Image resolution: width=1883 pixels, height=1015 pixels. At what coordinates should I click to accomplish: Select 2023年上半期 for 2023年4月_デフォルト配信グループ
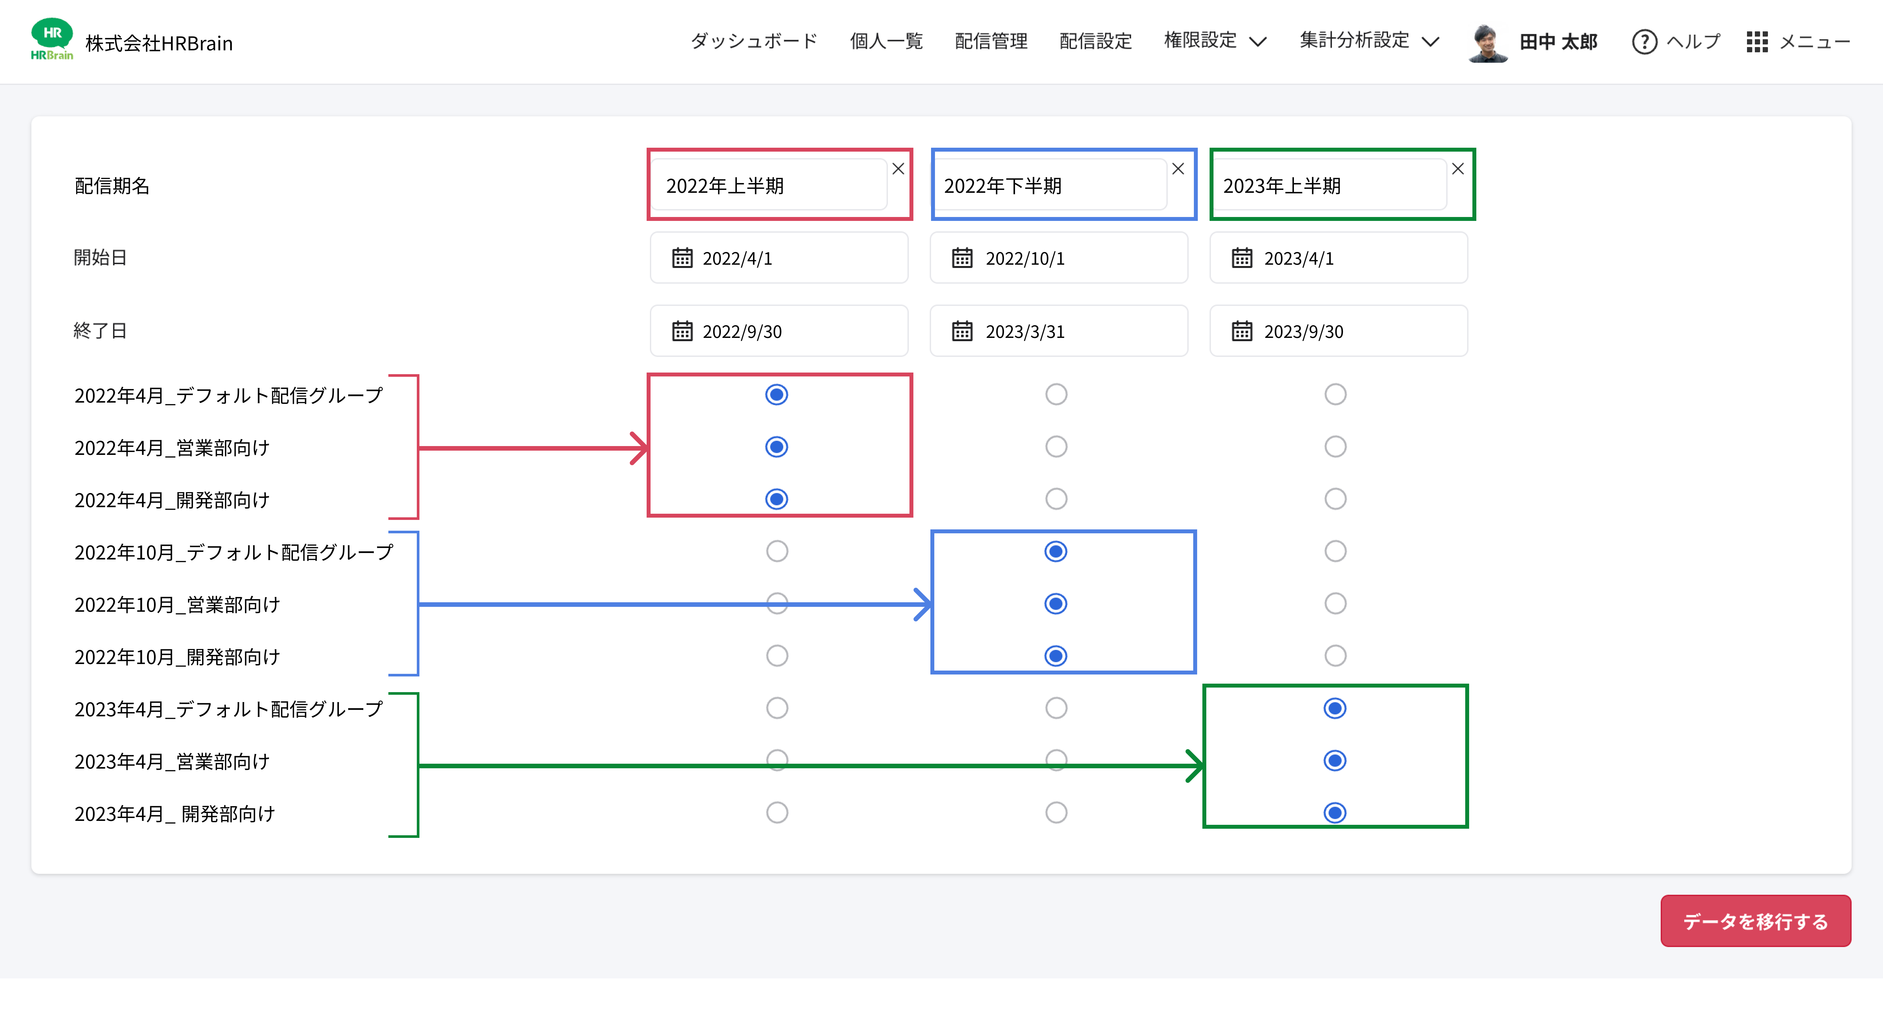click(x=1335, y=708)
